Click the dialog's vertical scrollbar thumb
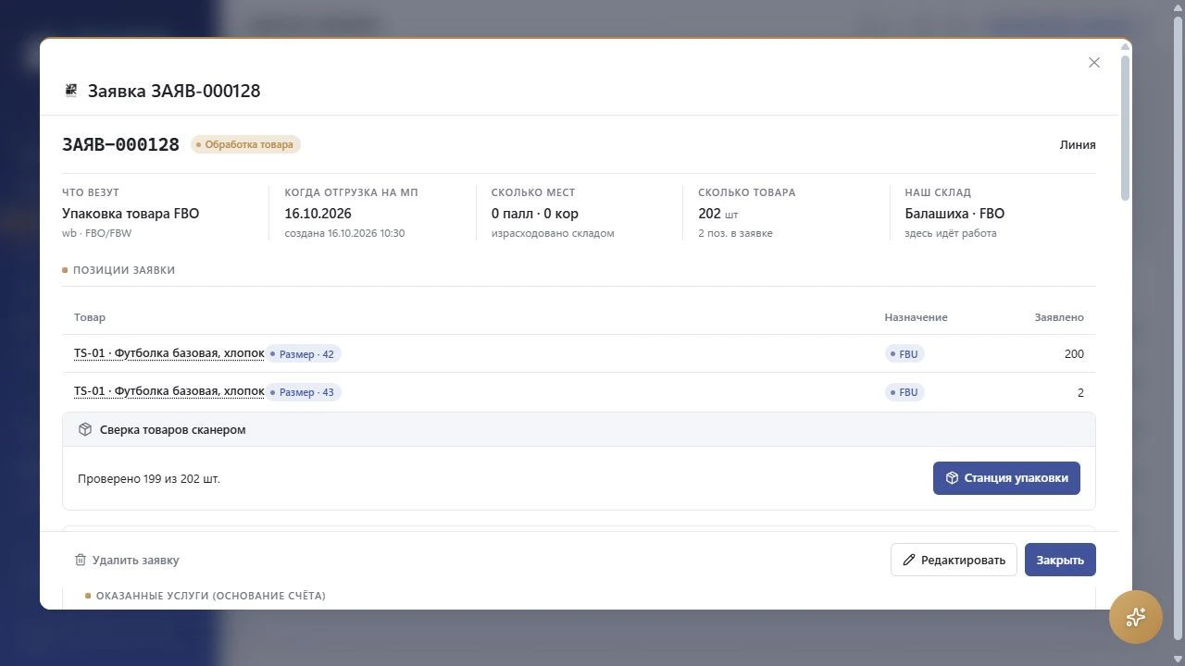 click(x=1125, y=127)
